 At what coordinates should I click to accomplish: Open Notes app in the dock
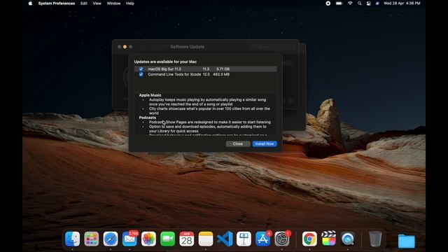click(x=206, y=239)
